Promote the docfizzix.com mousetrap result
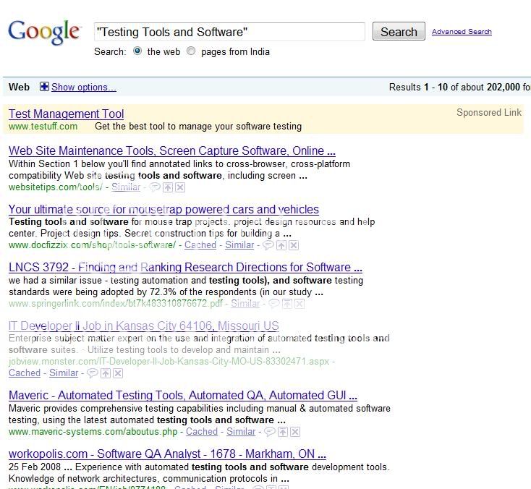The height and width of the screenshot is (489, 531). (x=281, y=245)
